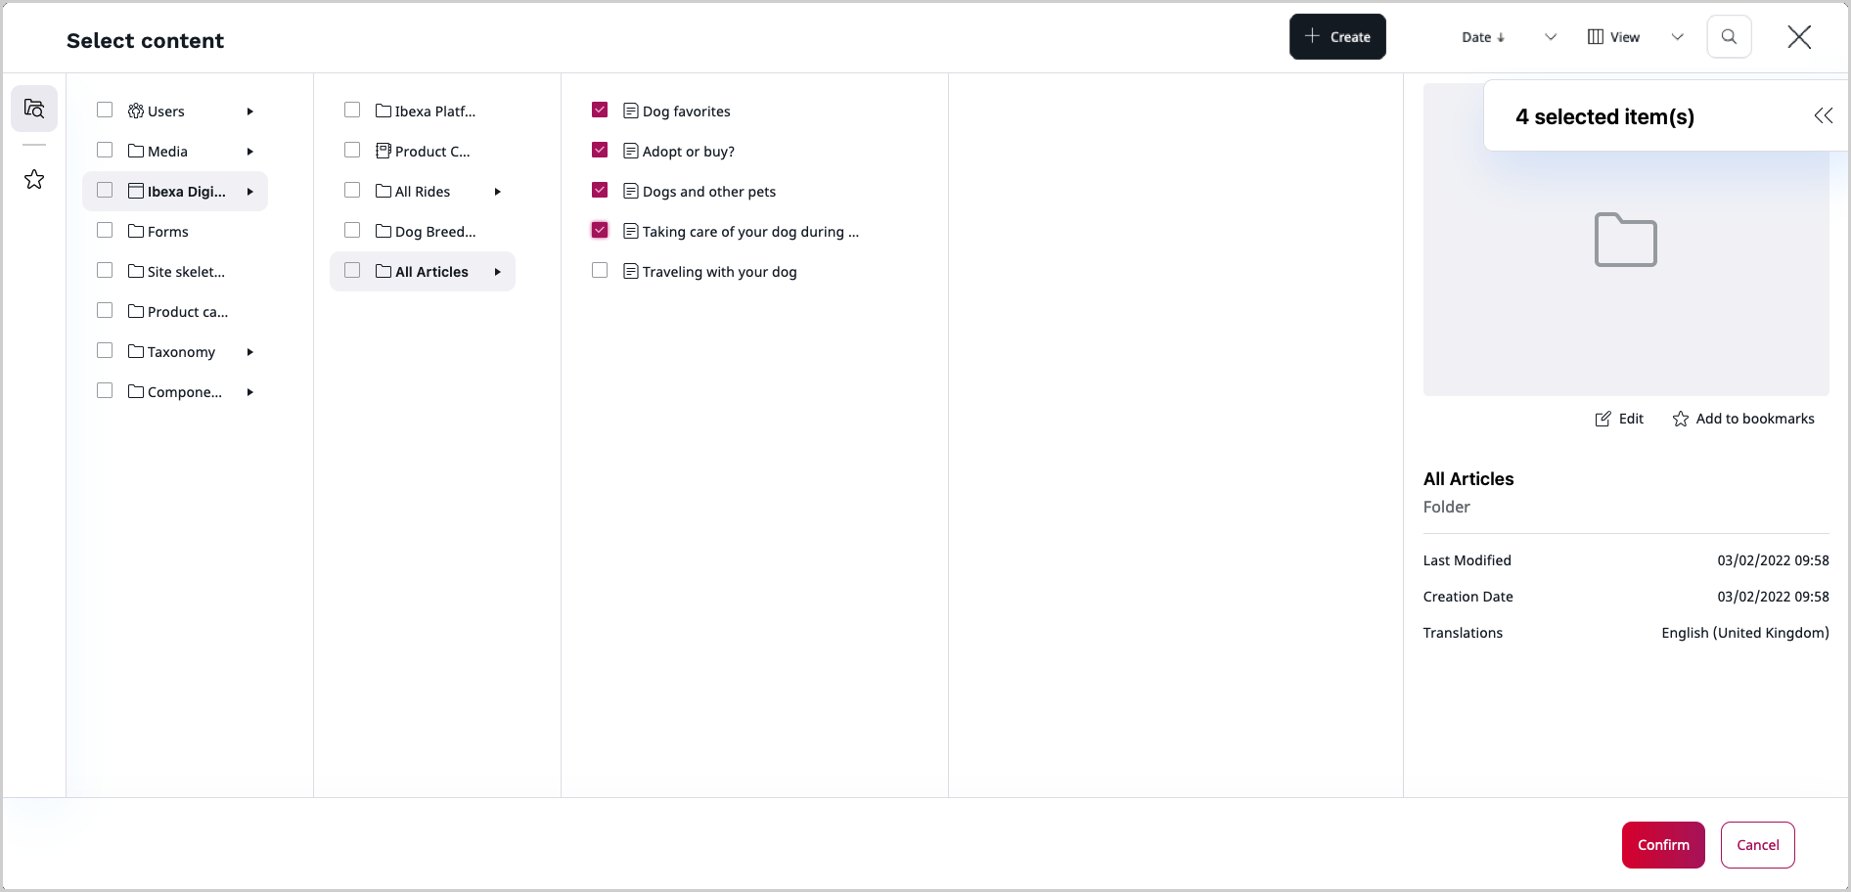Screen dimensions: 1851x892
Task: Expand the Taxonomy folder
Action: point(250,351)
